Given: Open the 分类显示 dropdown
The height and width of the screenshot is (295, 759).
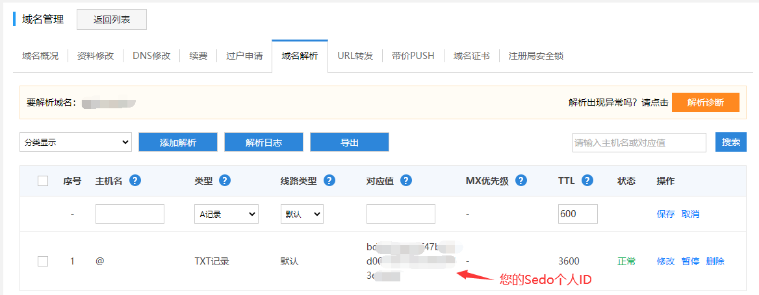Looking at the screenshot, I should pos(75,142).
